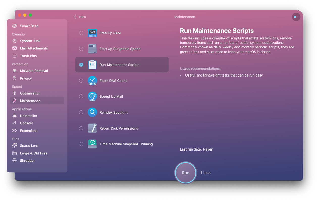Click the Speed Up Mail task label

tap(111, 96)
